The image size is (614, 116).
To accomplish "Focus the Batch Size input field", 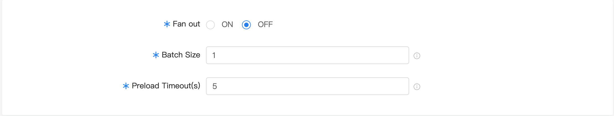I will pos(308,55).
